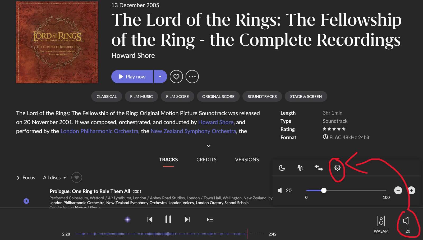Click the FLAC 48kHz 24bit format text
The image size is (423, 240).
349,137
